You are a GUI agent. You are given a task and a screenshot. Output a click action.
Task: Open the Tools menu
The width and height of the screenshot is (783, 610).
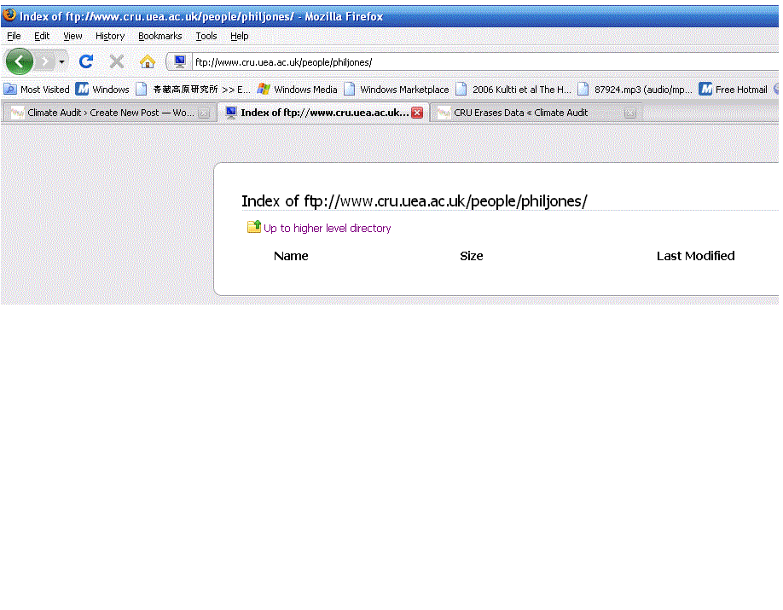pos(206,36)
